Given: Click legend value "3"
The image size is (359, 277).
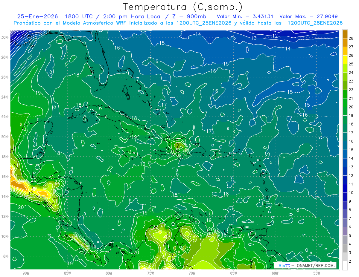Looking at the screenshot, I should click(x=350, y=253).
